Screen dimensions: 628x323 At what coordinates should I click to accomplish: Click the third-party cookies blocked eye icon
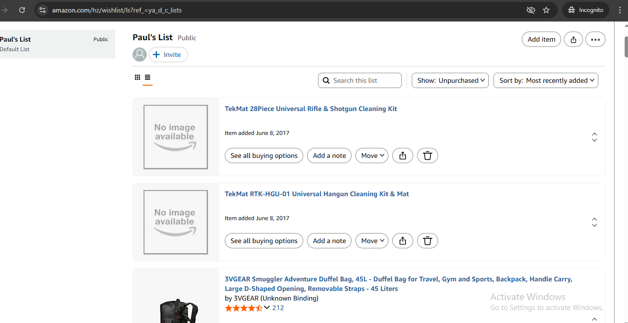tap(530, 10)
